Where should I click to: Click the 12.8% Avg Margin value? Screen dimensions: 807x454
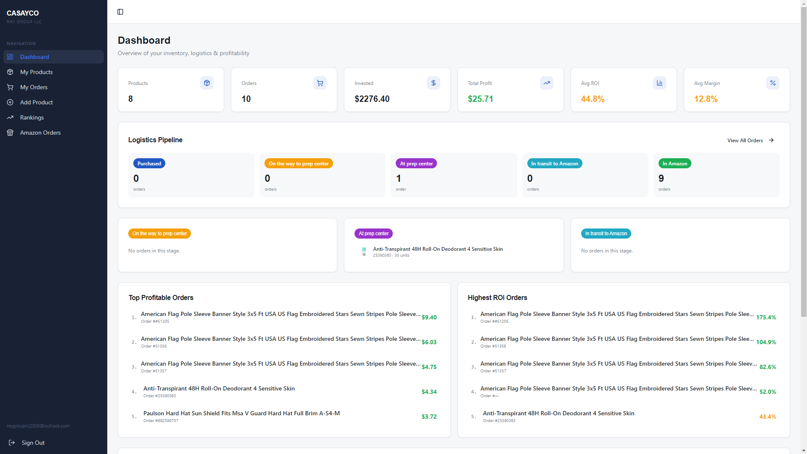pos(706,99)
